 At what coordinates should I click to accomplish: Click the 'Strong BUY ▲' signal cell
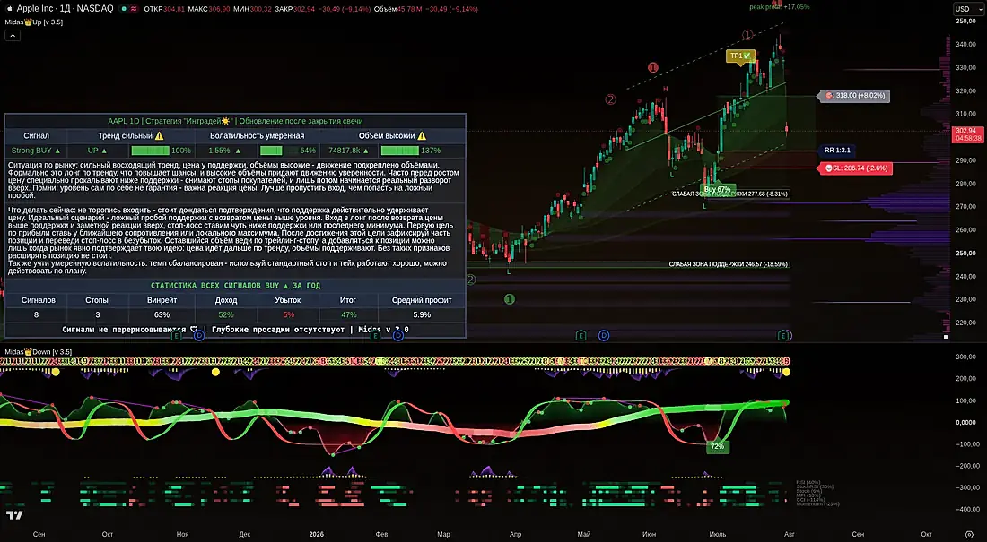click(36, 151)
